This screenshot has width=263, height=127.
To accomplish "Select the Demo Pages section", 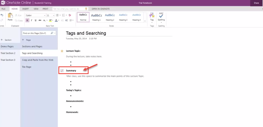I will (x=10, y=46).
